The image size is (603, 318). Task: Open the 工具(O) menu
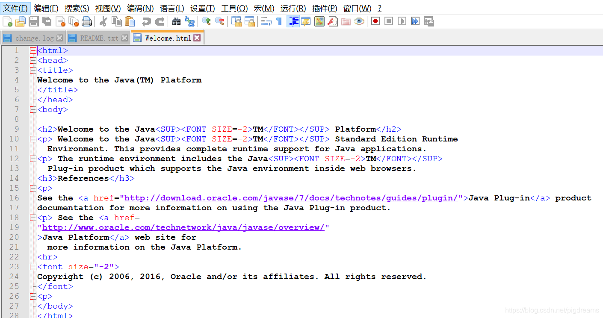(x=234, y=8)
